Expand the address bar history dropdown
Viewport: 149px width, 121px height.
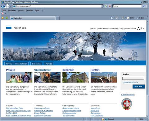[102, 6]
